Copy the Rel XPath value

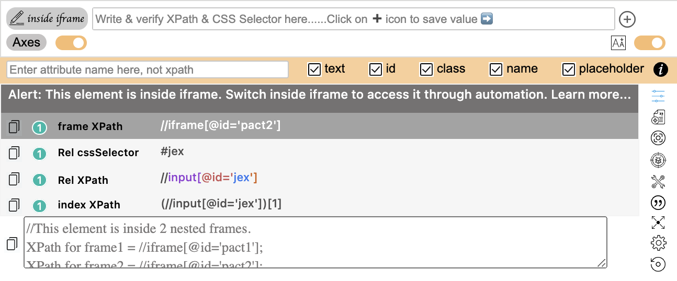[14, 180]
